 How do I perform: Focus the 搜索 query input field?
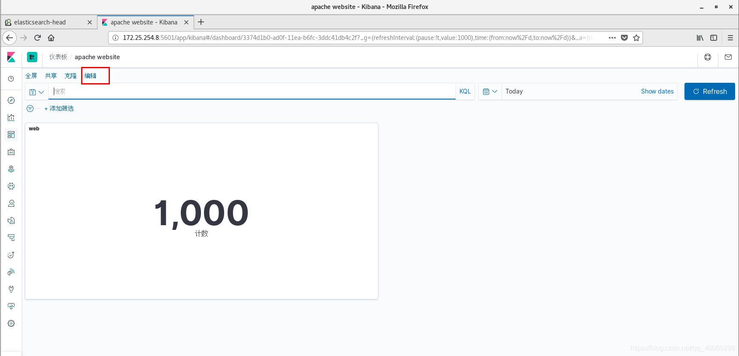[252, 91]
